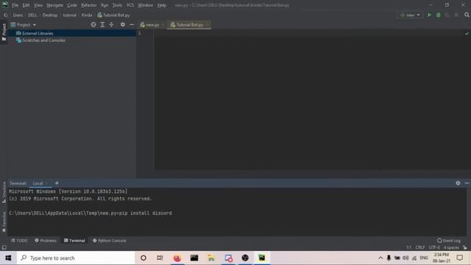Open the Project view dropdown
The image size is (471, 265).
click(x=24, y=24)
